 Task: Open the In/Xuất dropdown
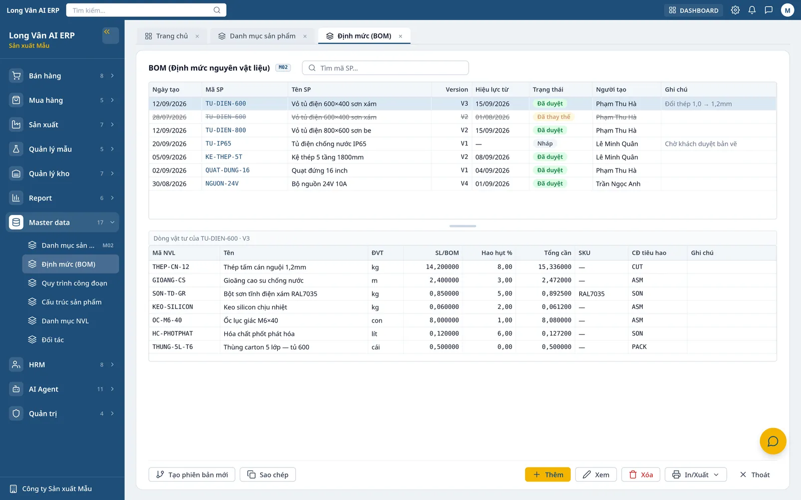click(695, 474)
